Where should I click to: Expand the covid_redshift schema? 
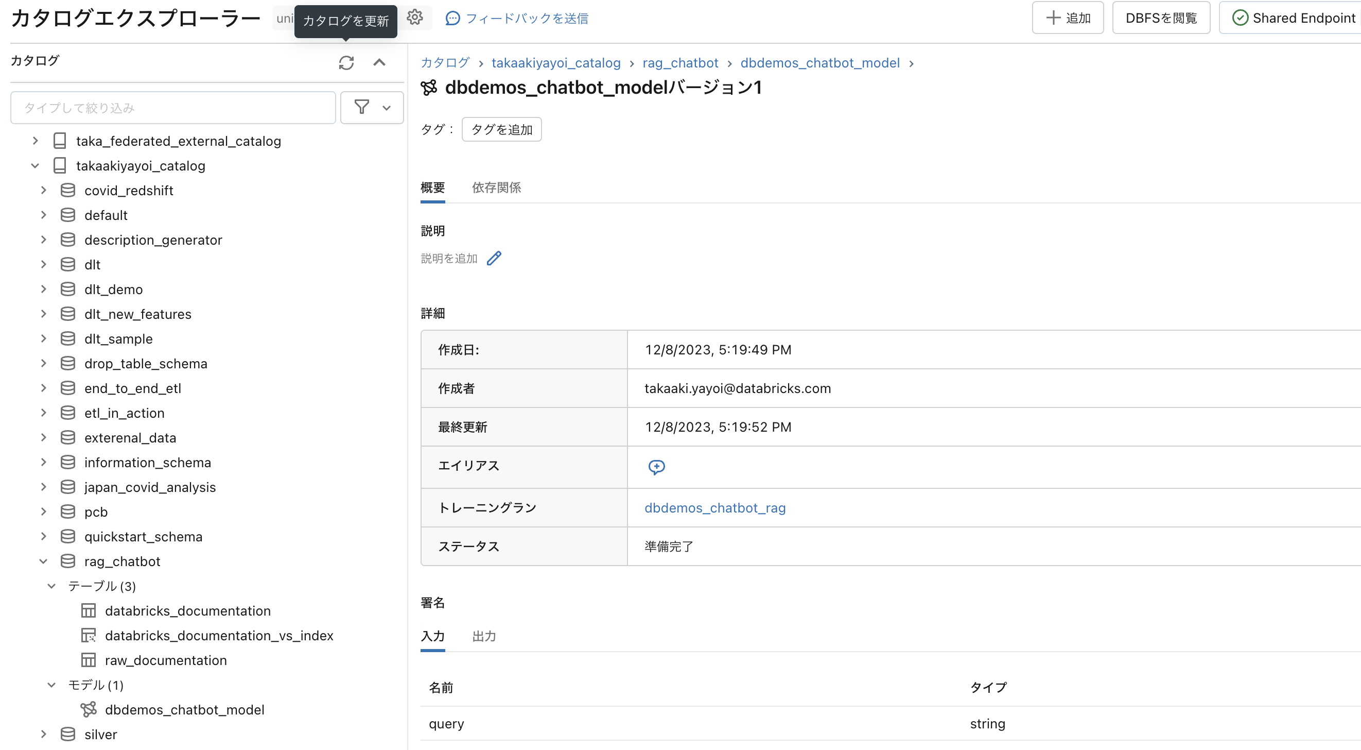click(x=44, y=190)
